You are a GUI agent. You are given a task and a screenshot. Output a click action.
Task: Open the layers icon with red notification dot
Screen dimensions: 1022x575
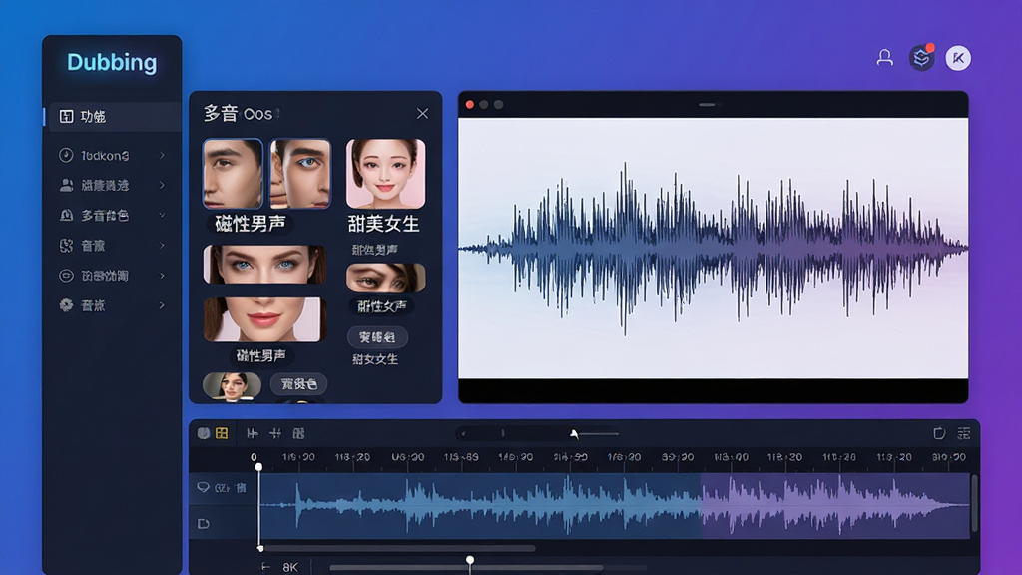[x=921, y=58]
